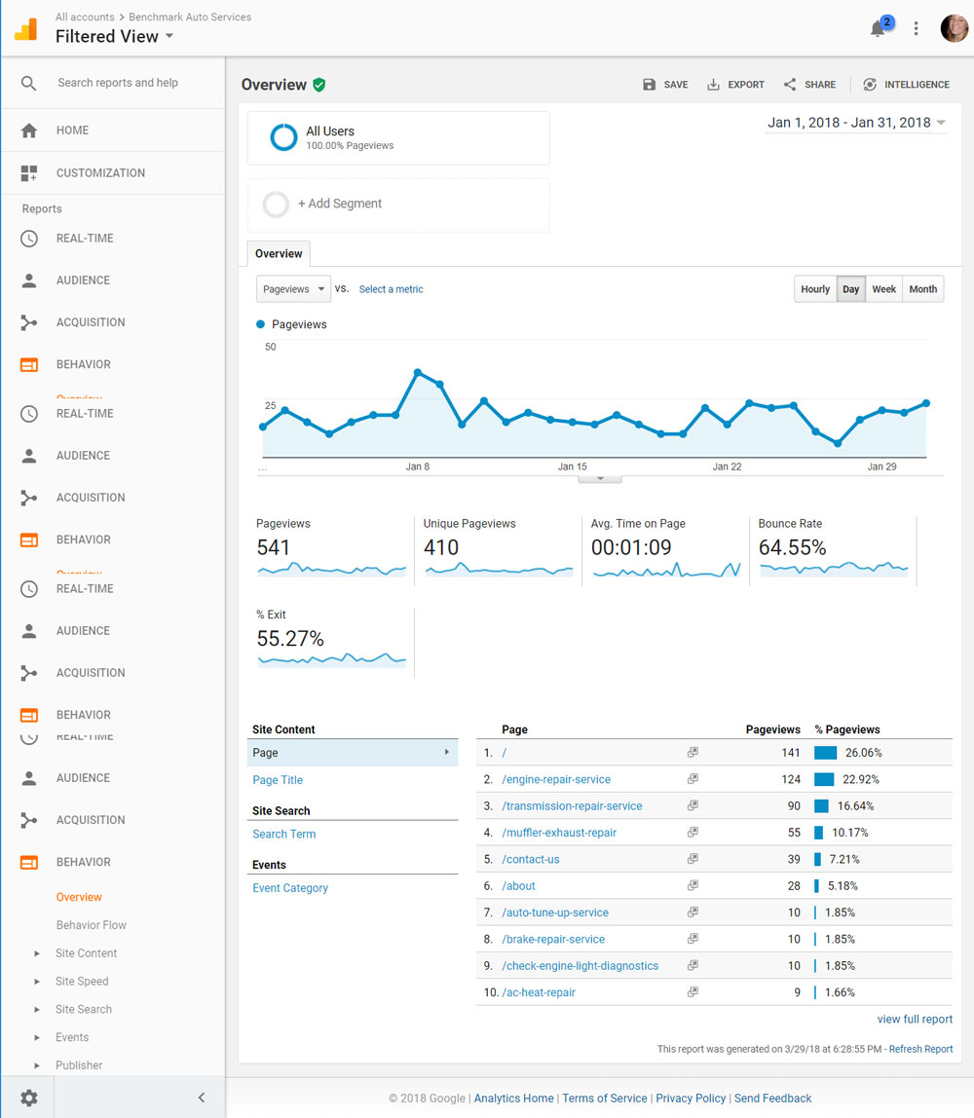Open the analytics settings gear
This screenshot has width=974, height=1118.
coord(26,1098)
